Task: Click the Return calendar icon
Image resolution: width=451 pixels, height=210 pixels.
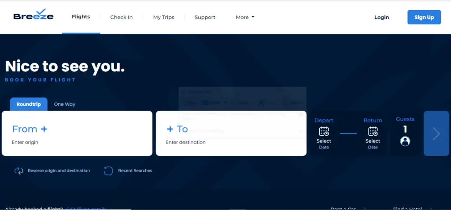Action: (x=373, y=132)
